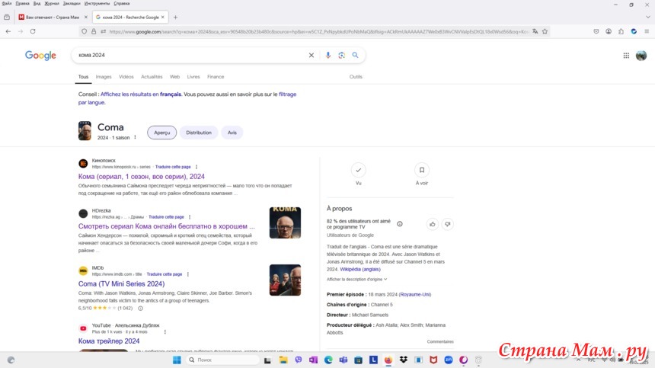Click the padlock site security icon
Screen dimensions: 655x368
pyautogui.click(x=94, y=31)
